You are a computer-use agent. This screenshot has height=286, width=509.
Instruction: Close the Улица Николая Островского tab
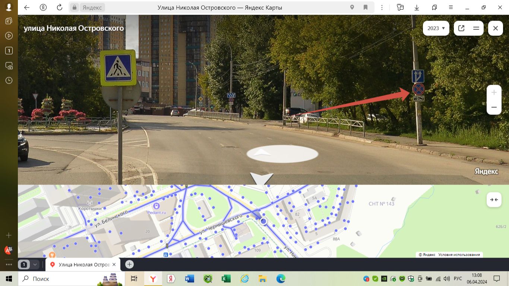114,264
